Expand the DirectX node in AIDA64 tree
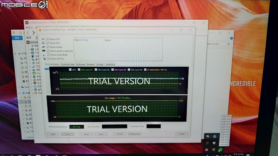The image size is (278, 156). point(31,73)
